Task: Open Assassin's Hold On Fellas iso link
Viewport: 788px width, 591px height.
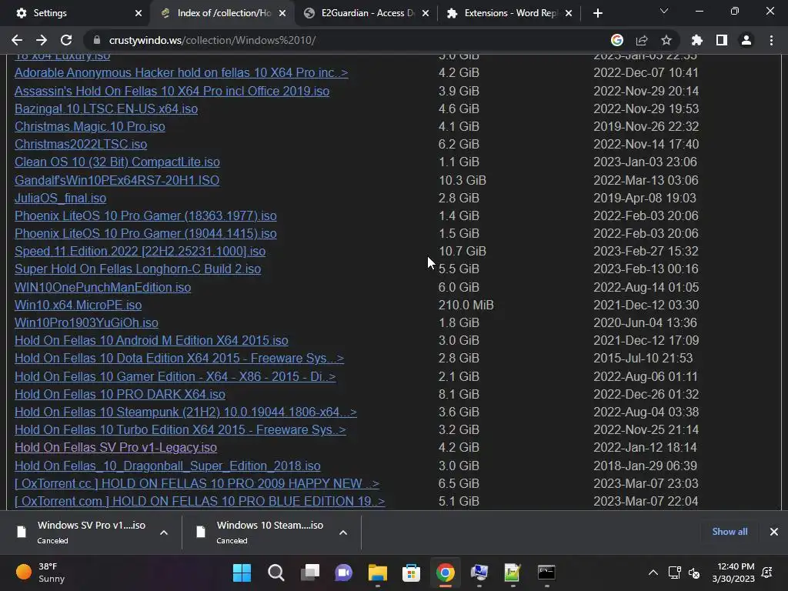Action: click(172, 91)
